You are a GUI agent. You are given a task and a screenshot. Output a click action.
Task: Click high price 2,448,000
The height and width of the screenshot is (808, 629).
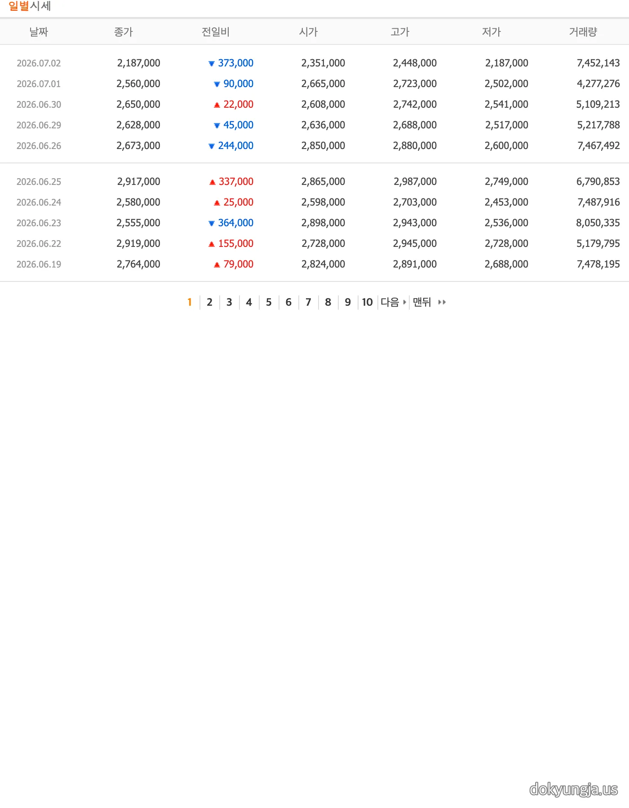point(415,63)
